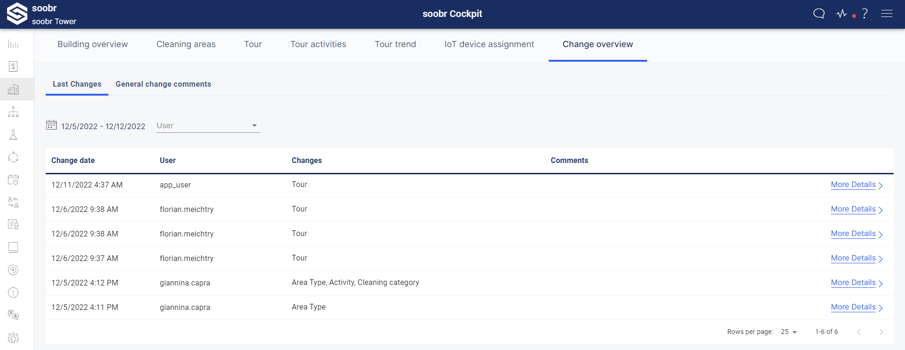Go to next page arrow
The image size is (905, 350).
pyautogui.click(x=881, y=332)
